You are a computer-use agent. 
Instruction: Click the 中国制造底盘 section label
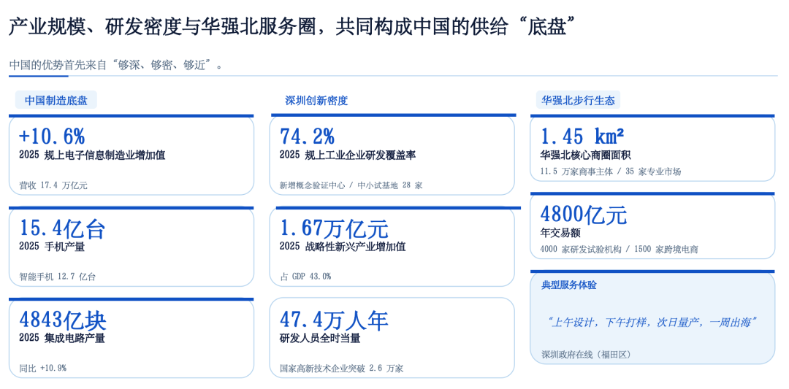tap(56, 100)
